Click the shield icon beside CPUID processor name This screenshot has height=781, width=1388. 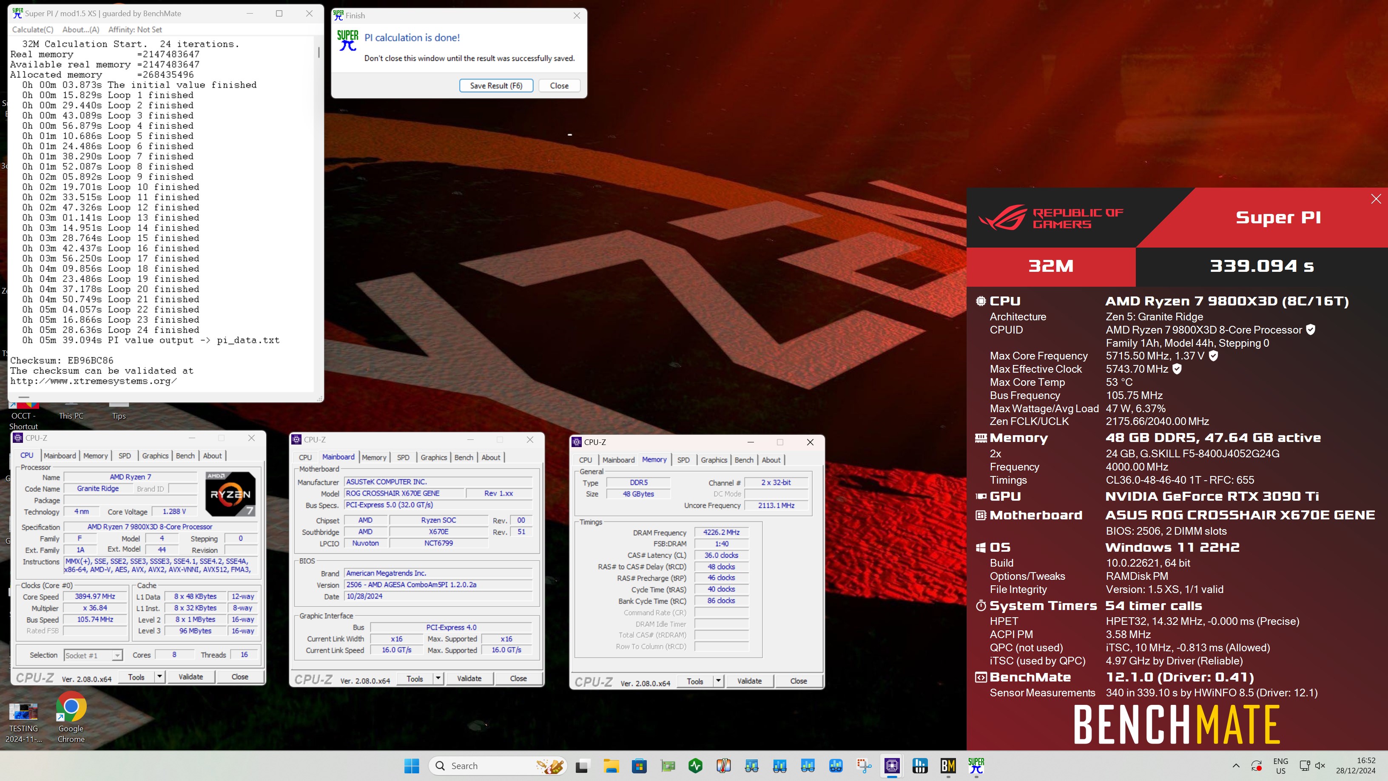coord(1311,330)
